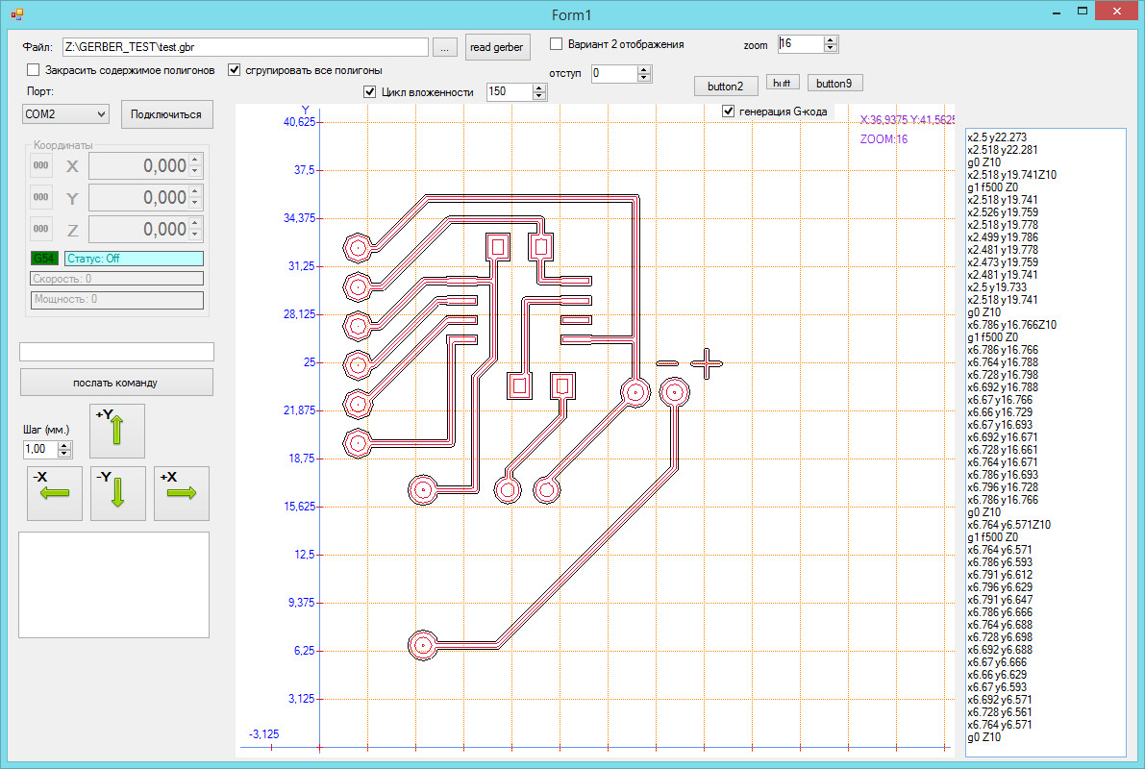Click the read gerber button
Image resolution: width=1145 pixels, height=769 pixels.
496,47
